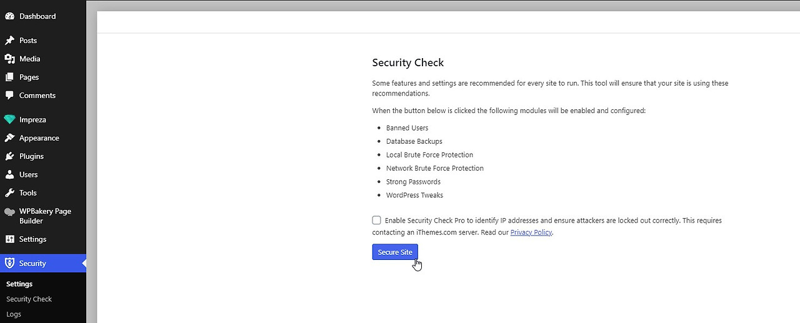This screenshot has height=323, width=800.
Task: Click the Plugins plug icon
Action: 9,156
